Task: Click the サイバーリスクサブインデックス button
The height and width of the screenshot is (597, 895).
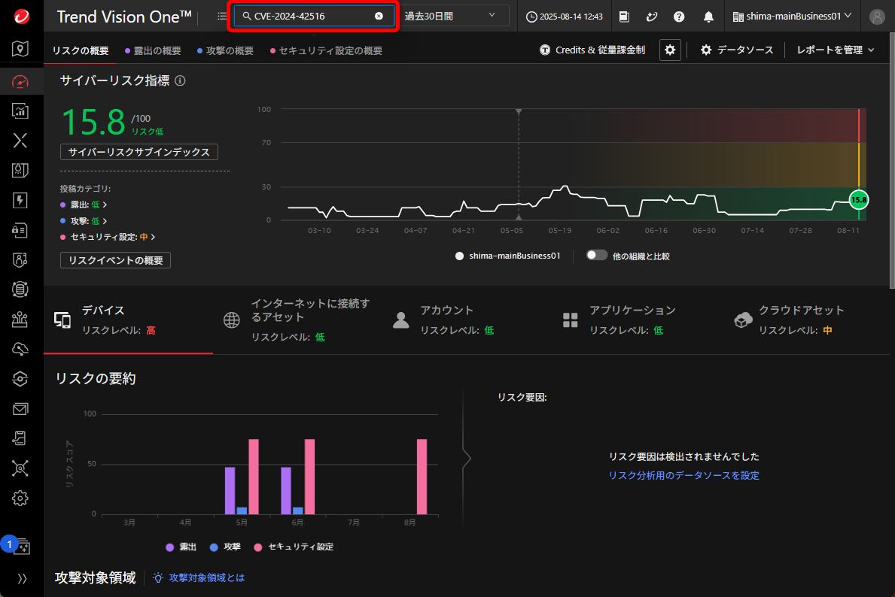Action: (139, 152)
